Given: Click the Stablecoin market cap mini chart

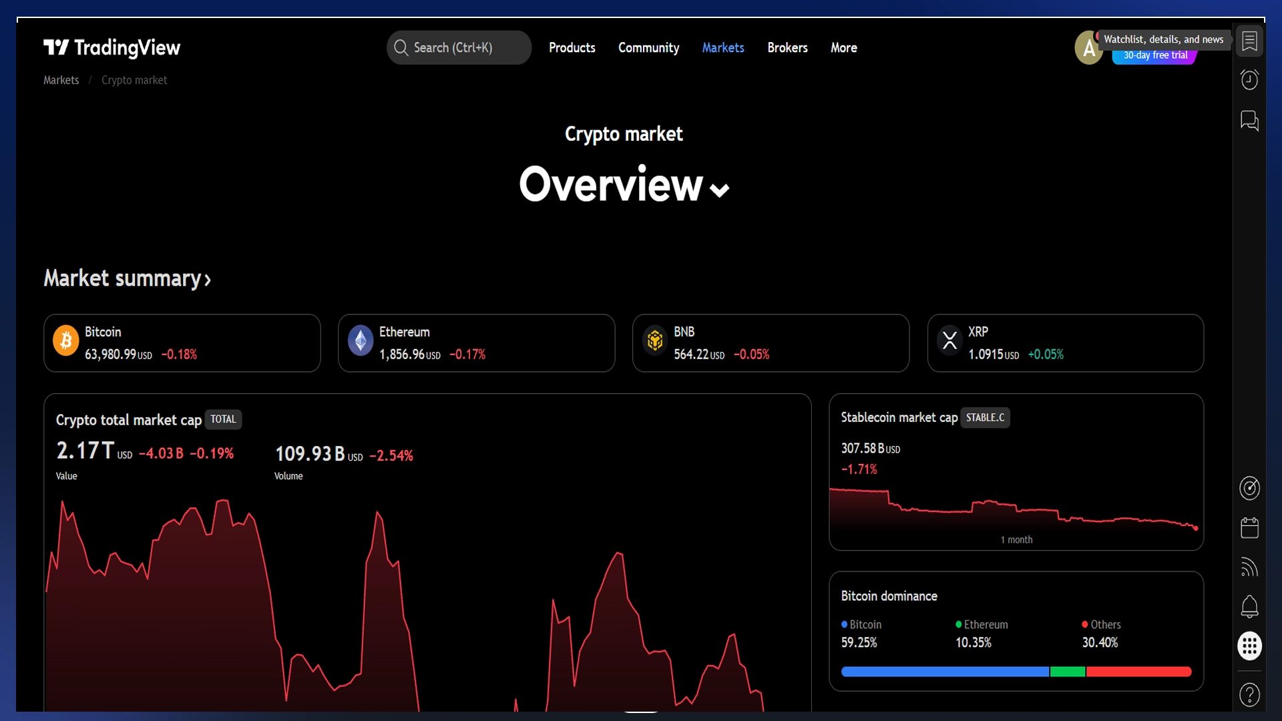Looking at the screenshot, I should click(x=1014, y=509).
